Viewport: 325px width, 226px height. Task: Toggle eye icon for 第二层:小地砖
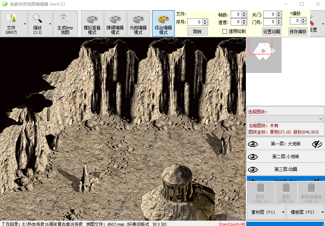tap(253, 157)
